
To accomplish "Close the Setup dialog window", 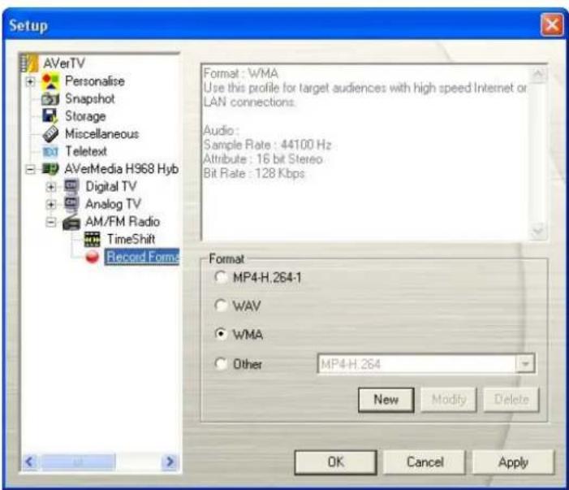I will coord(552,25).
